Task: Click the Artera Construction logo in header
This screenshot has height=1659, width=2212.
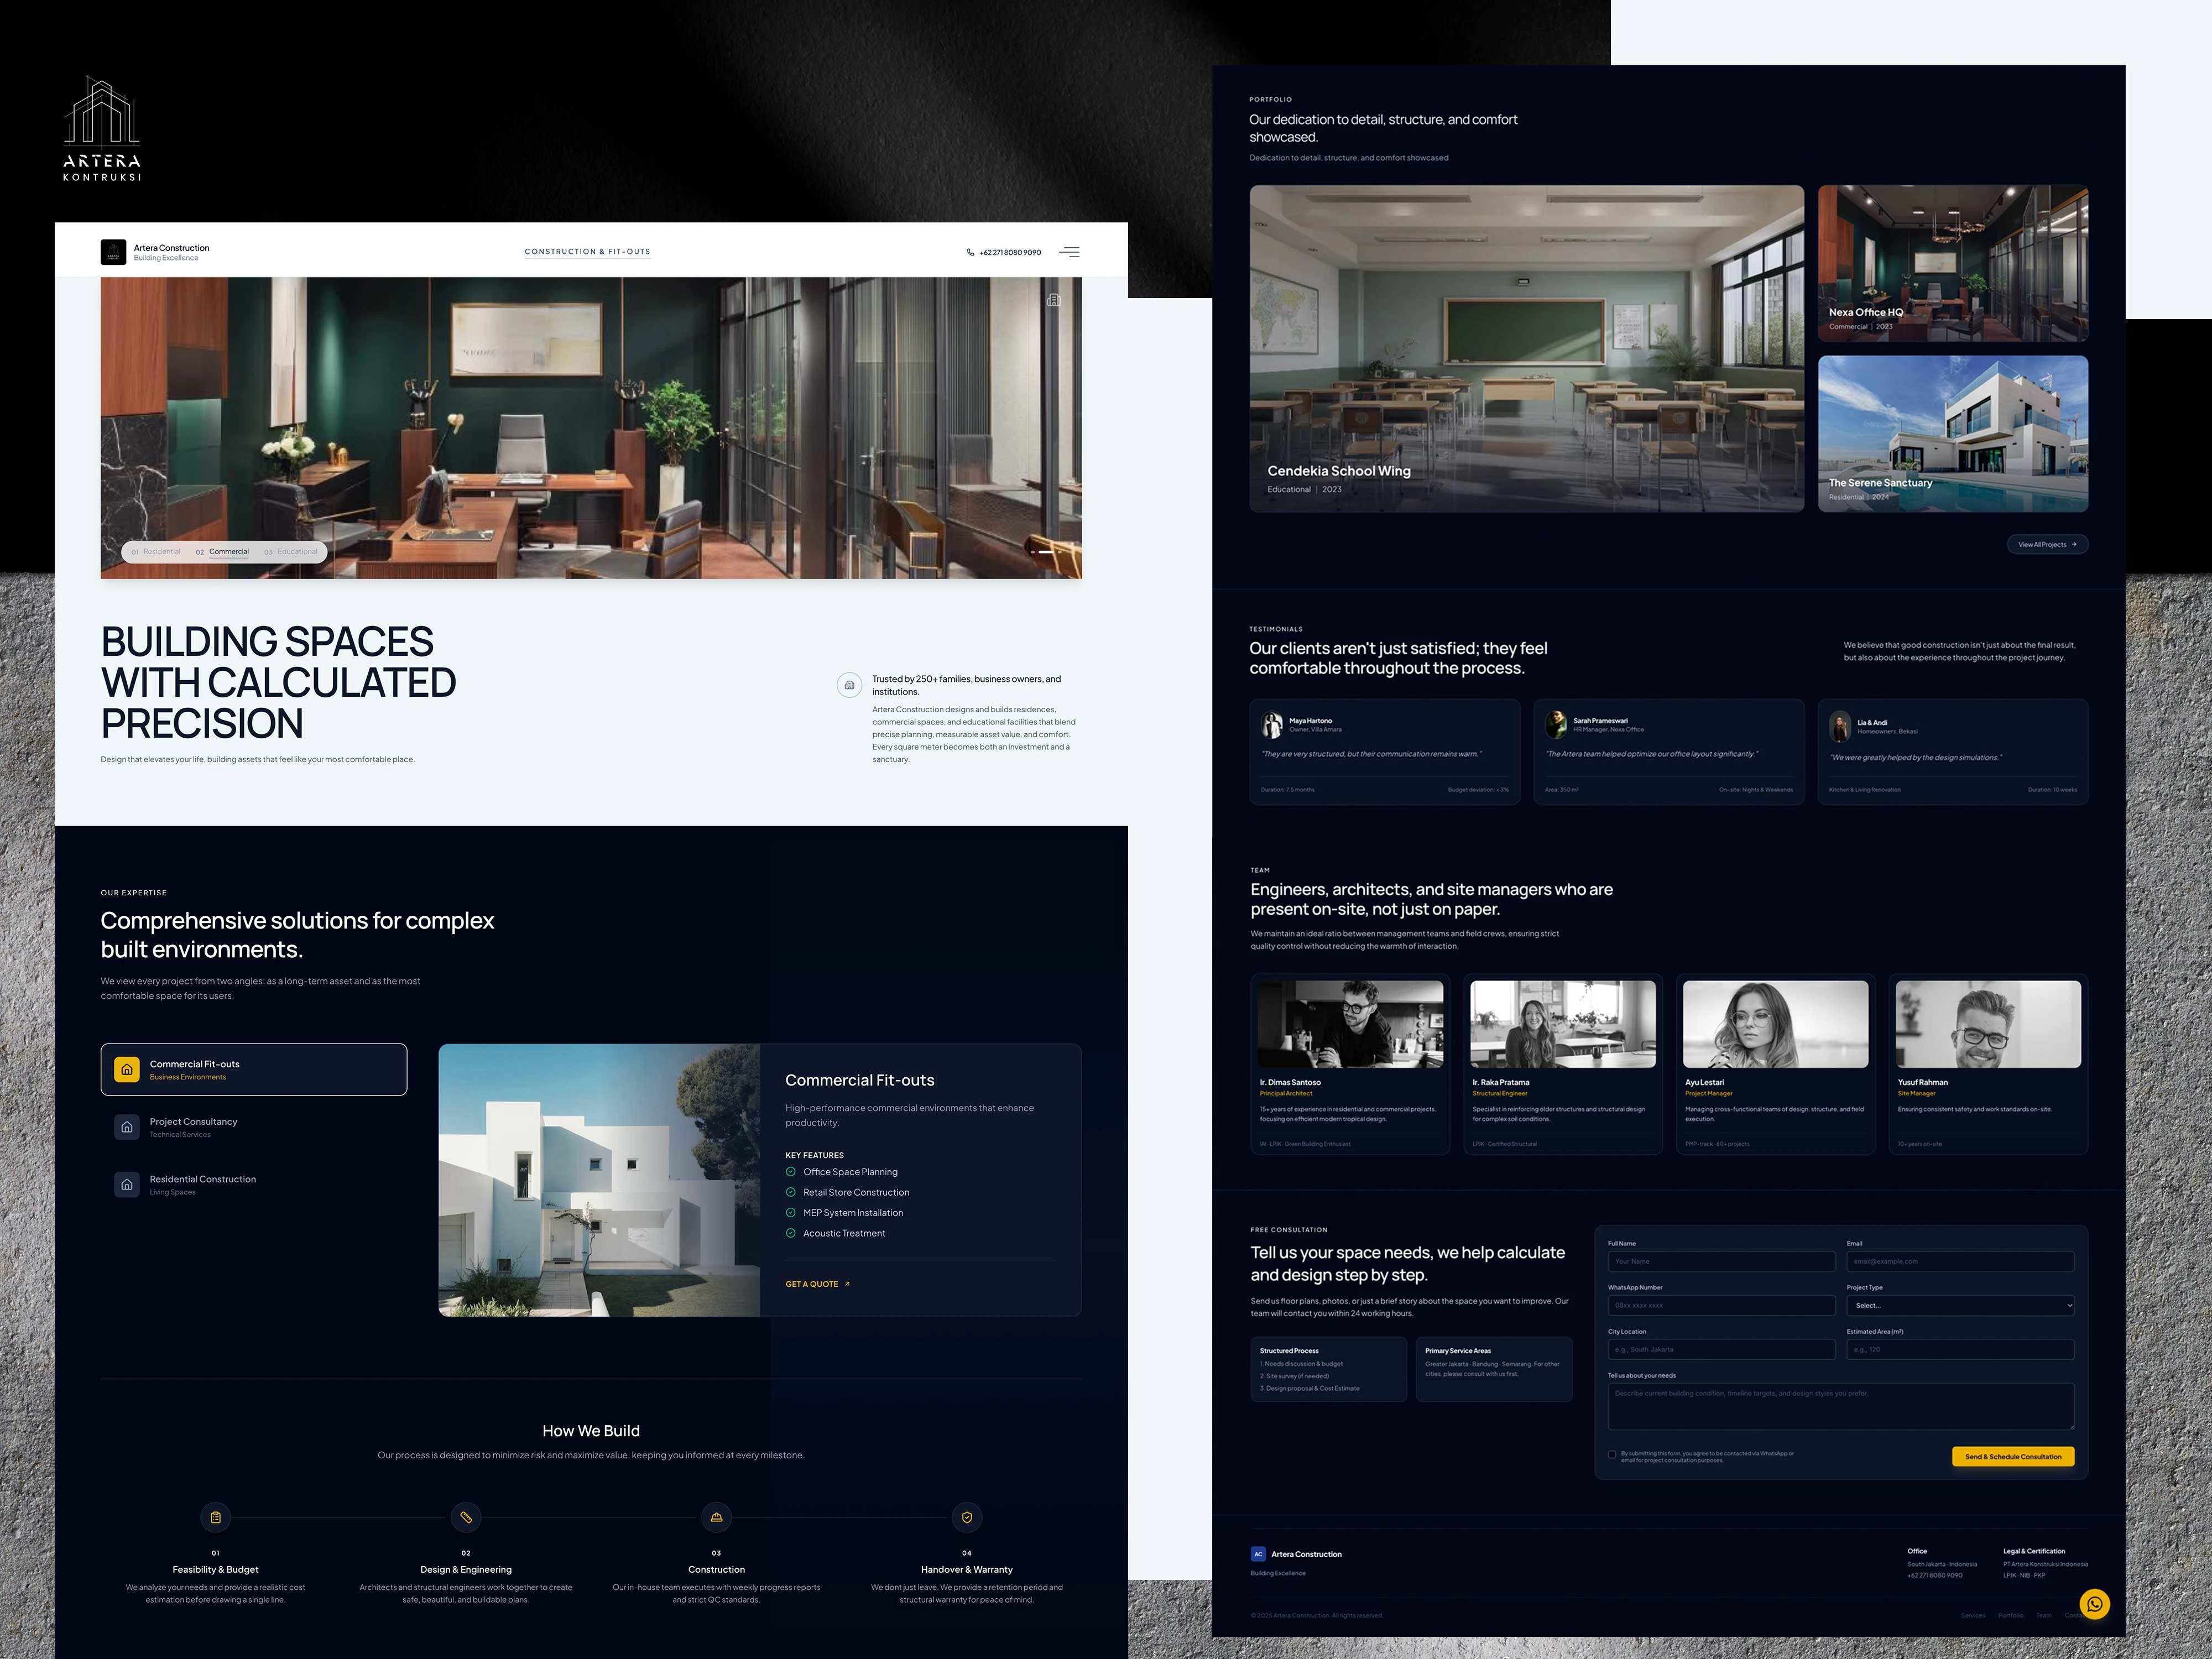Action: (x=114, y=252)
